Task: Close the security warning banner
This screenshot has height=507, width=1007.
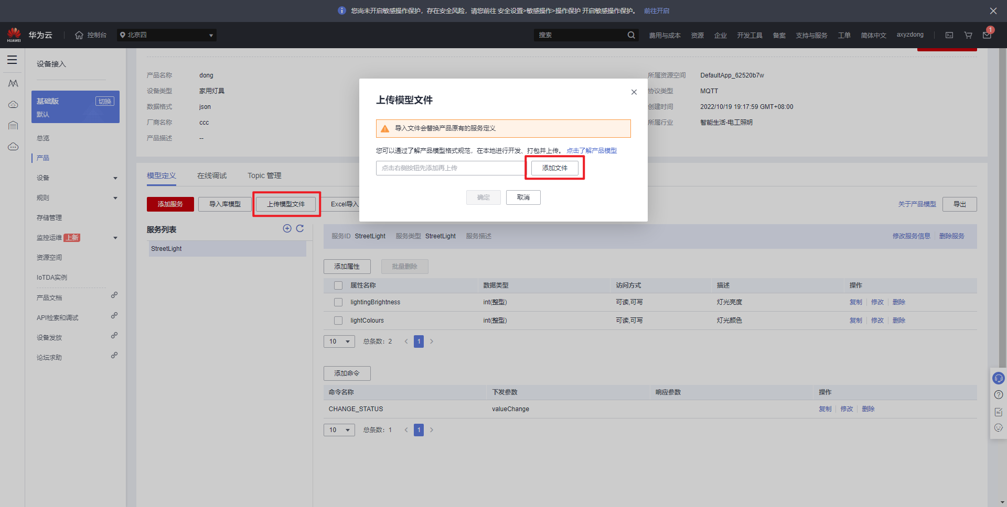Action: [993, 10]
